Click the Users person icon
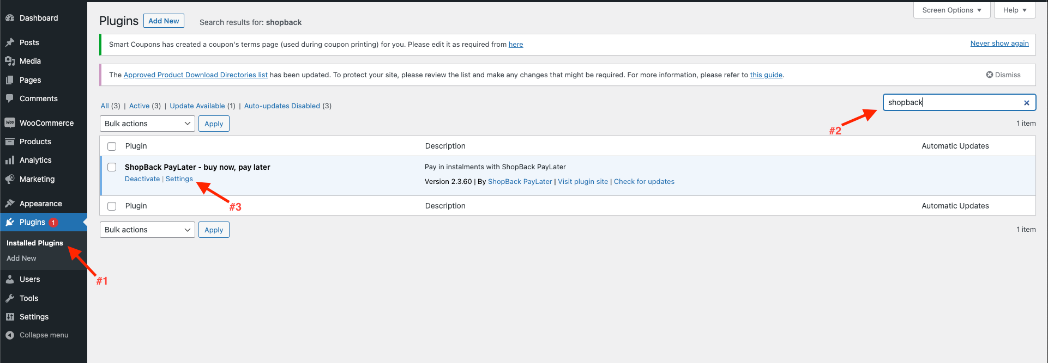The height and width of the screenshot is (363, 1048). click(10, 279)
